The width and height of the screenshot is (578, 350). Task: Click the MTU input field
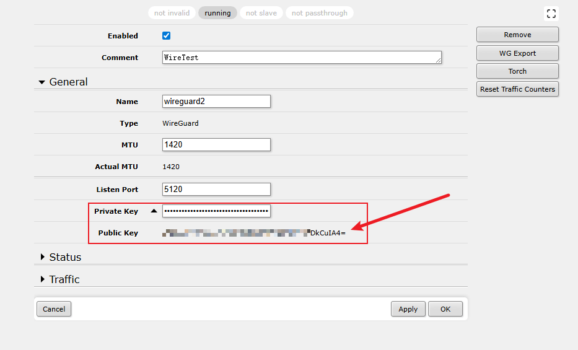coord(216,145)
